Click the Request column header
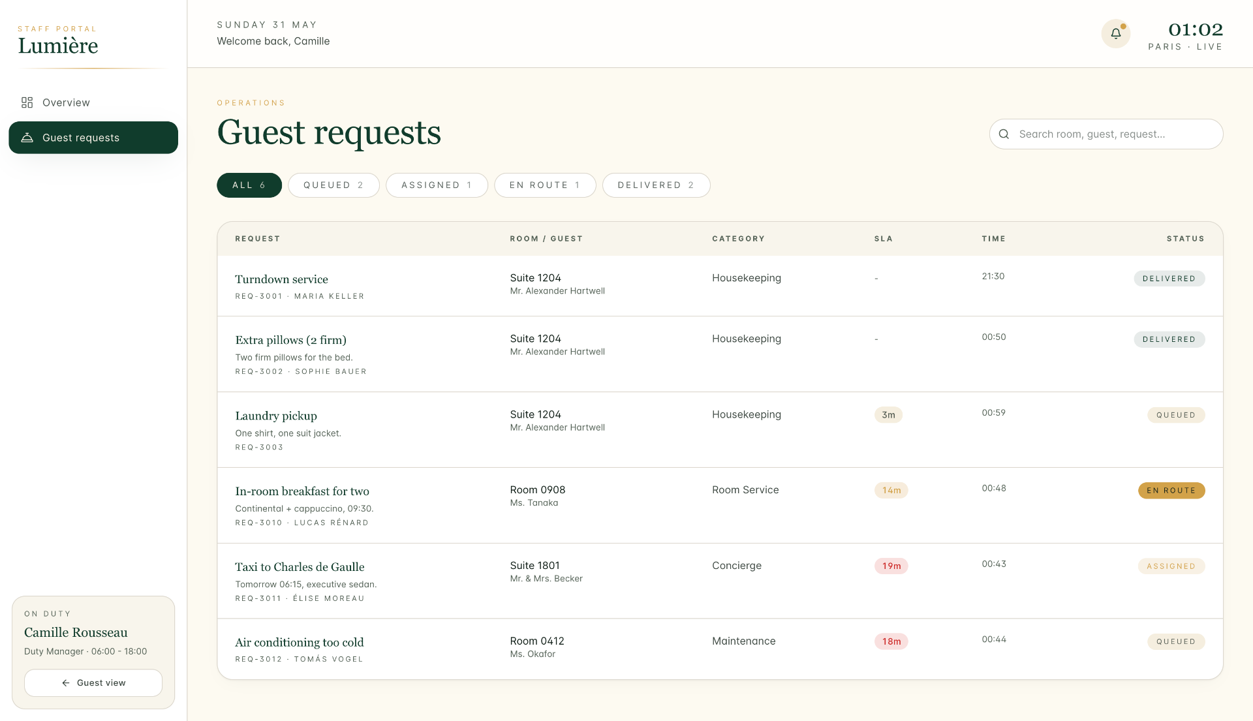This screenshot has width=1253, height=721. point(258,239)
